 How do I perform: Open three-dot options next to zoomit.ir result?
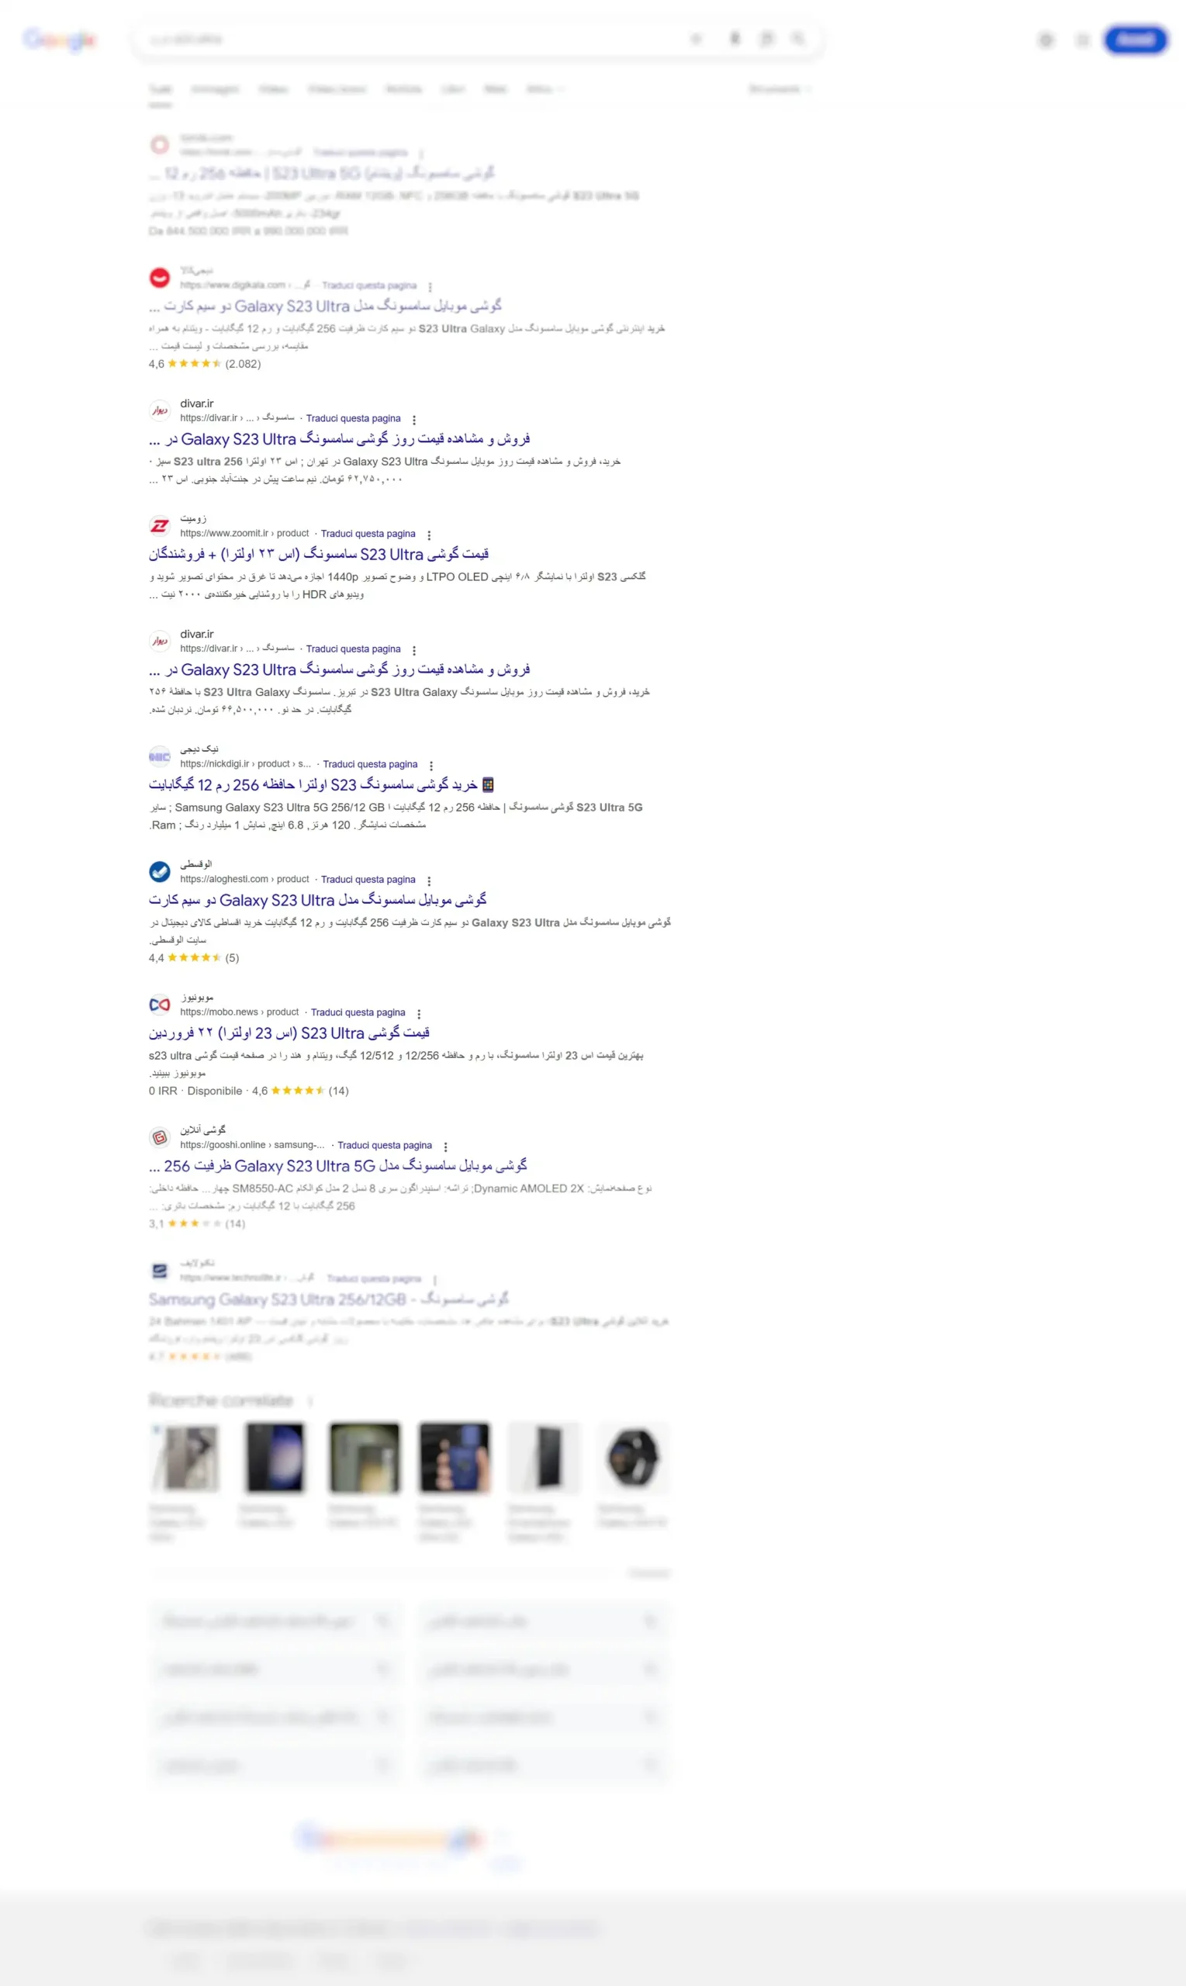429,535
